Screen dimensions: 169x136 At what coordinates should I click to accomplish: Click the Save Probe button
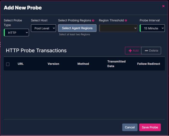click(x=150, y=127)
